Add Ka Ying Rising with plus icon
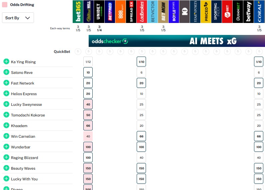This screenshot has height=190, width=265. tap(6, 62)
